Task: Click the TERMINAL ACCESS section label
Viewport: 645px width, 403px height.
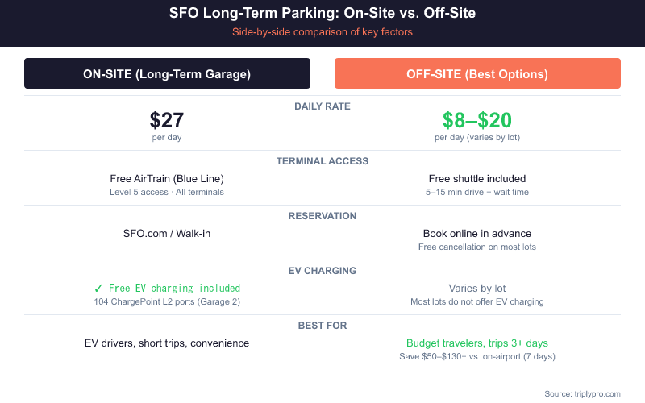Action: pos(322,161)
